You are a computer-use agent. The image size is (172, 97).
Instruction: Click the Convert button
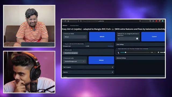click(x=153, y=37)
